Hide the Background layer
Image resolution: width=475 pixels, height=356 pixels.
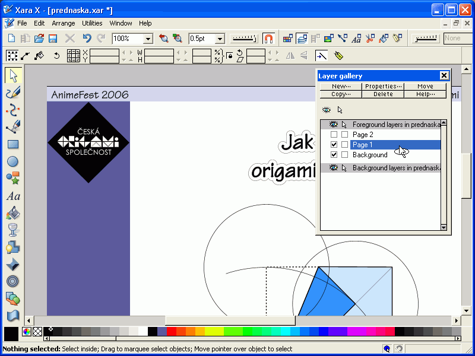coord(334,155)
